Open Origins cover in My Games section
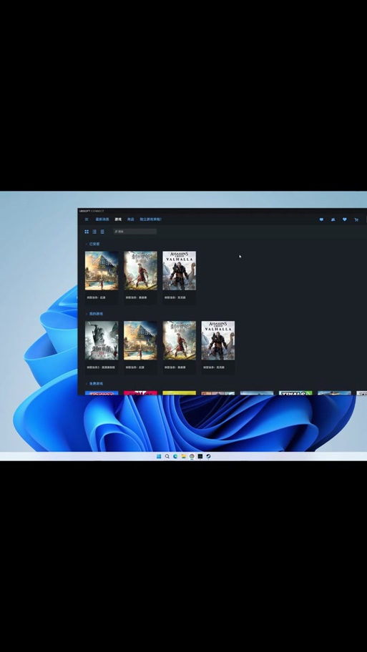 point(141,340)
